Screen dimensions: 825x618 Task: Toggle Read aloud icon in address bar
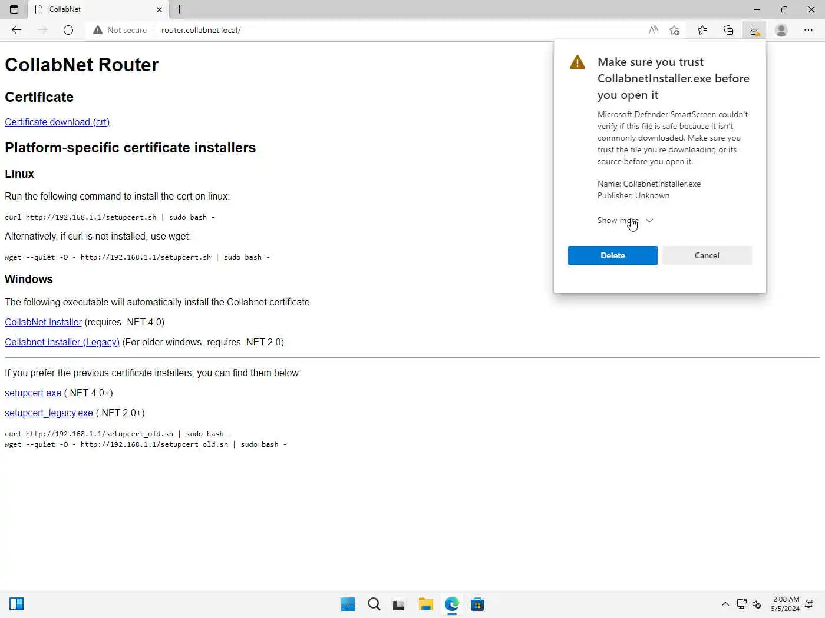[653, 30]
